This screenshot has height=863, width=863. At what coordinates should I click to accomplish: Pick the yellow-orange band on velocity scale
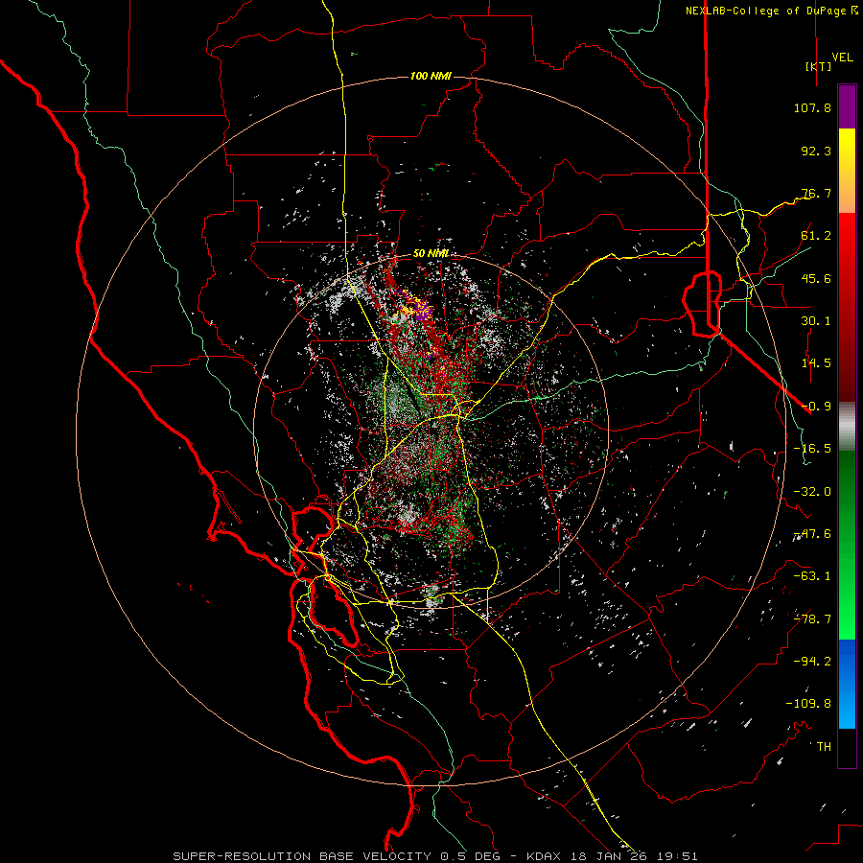tap(847, 171)
